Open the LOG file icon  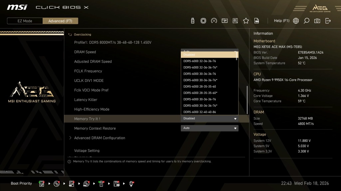click(257, 21)
